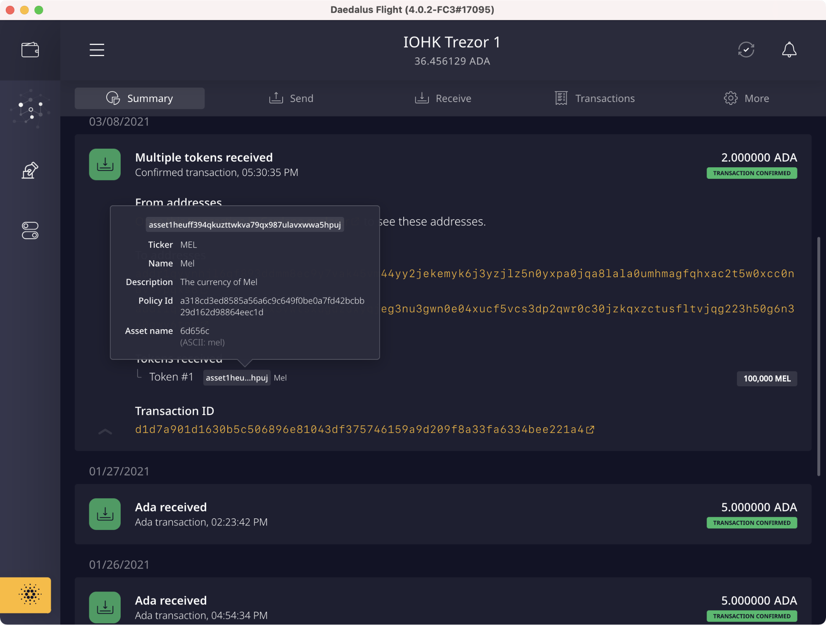Toggle the hamburger menu
The height and width of the screenshot is (625, 826).
pyautogui.click(x=97, y=50)
